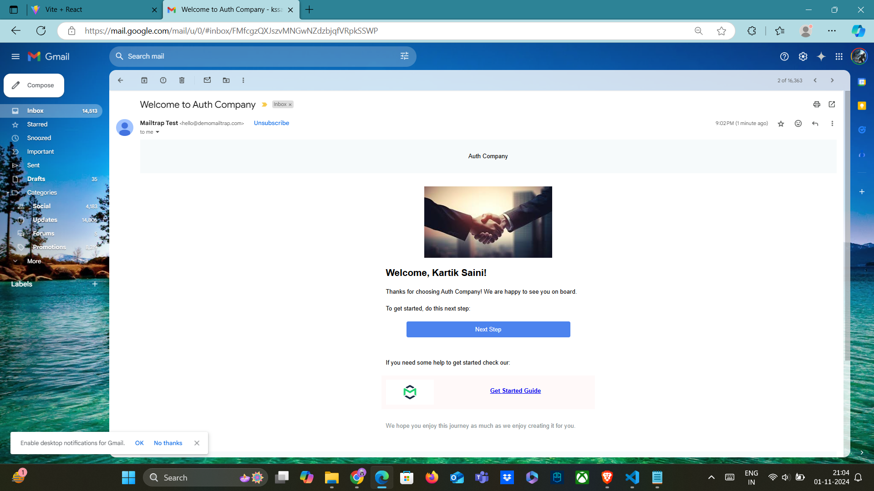Viewport: 874px width, 491px height.
Task: Open Google Tasks side panel
Action: [862, 130]
